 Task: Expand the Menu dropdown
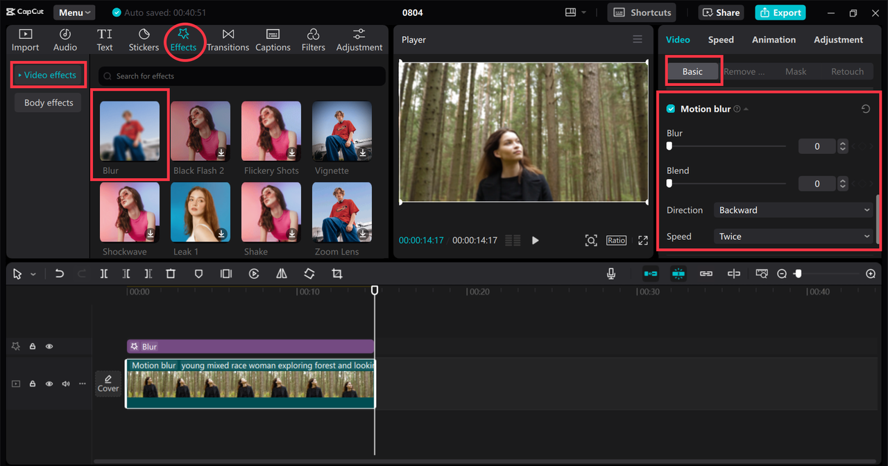pos(74,12)
